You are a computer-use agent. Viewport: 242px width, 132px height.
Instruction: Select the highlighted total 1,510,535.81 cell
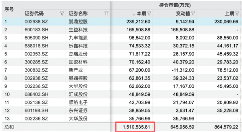135,127
